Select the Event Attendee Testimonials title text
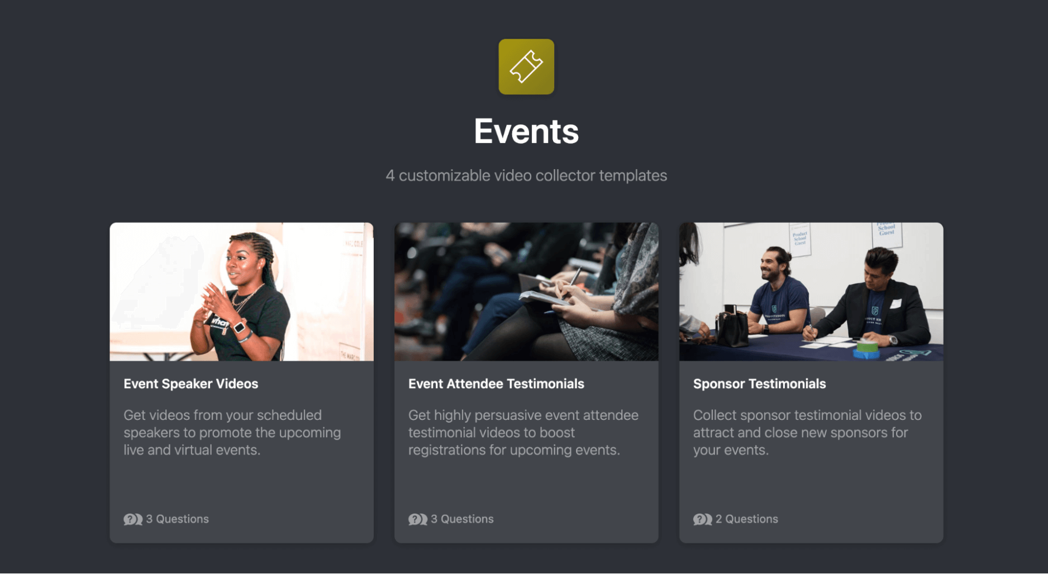The height and width of the screenshot is (574, 1048). coord(496,384)
